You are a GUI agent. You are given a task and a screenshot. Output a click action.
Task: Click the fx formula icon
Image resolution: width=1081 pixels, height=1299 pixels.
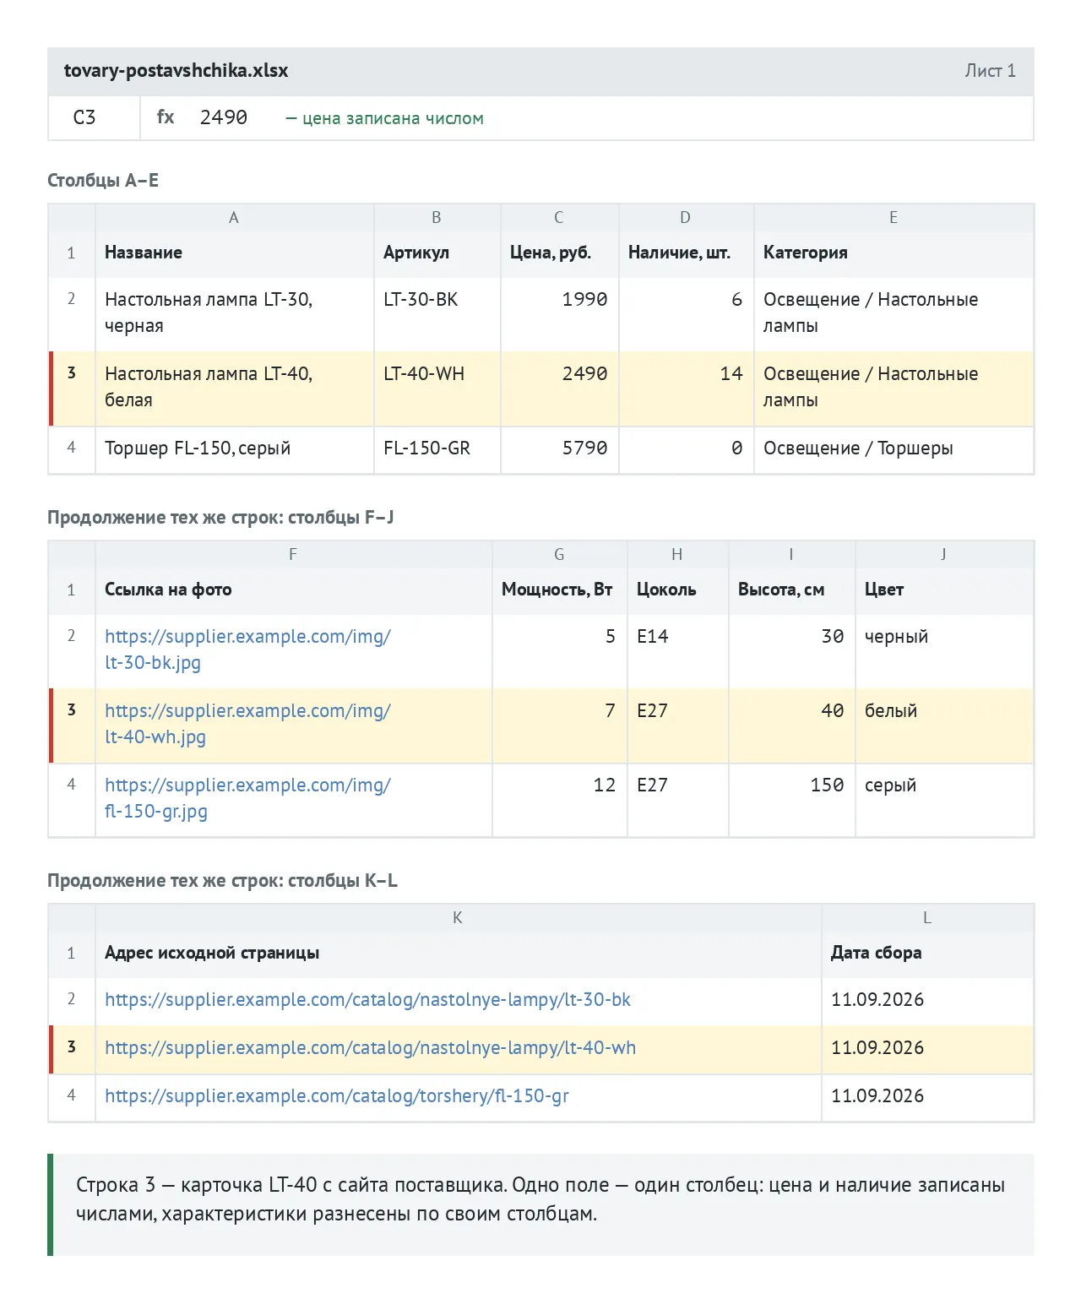tap(166, 117)
